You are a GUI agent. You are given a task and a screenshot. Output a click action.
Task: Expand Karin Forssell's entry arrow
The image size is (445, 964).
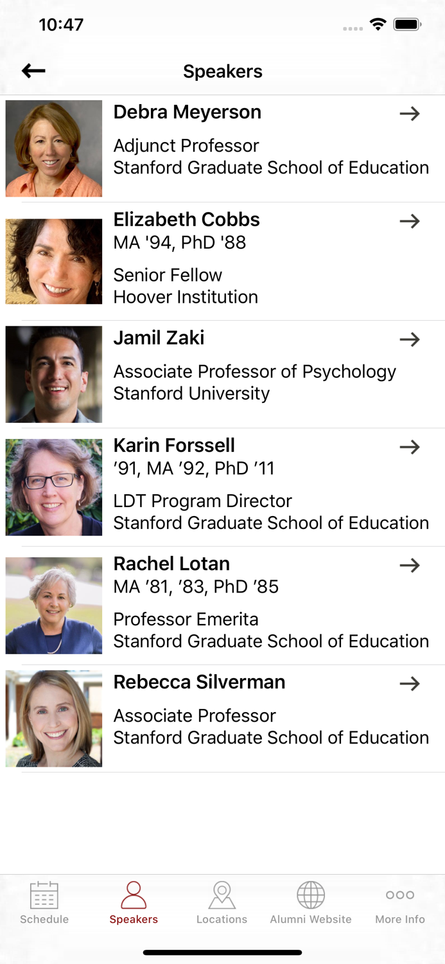(410, 447)
